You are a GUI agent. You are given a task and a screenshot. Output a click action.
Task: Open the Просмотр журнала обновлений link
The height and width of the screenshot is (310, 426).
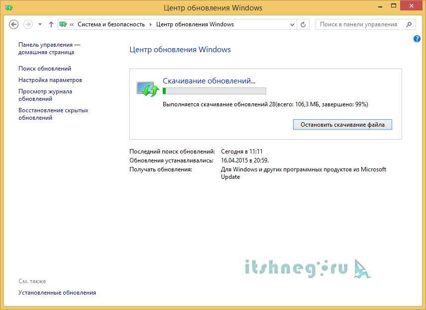coord(45,95)
